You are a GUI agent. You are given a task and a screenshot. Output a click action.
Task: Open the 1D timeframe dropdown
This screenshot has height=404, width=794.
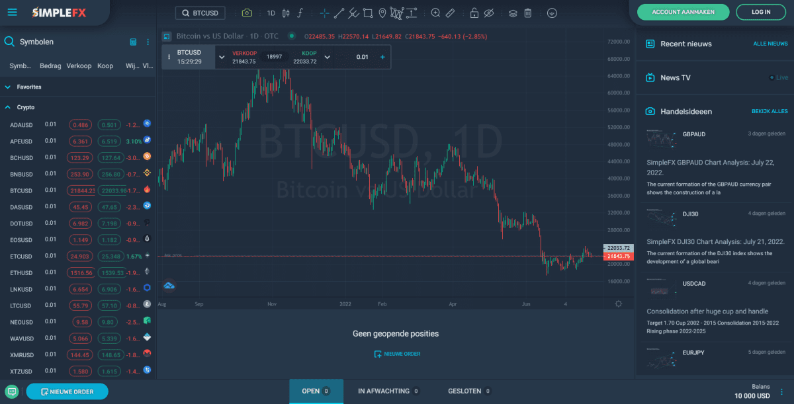(271, 13)
